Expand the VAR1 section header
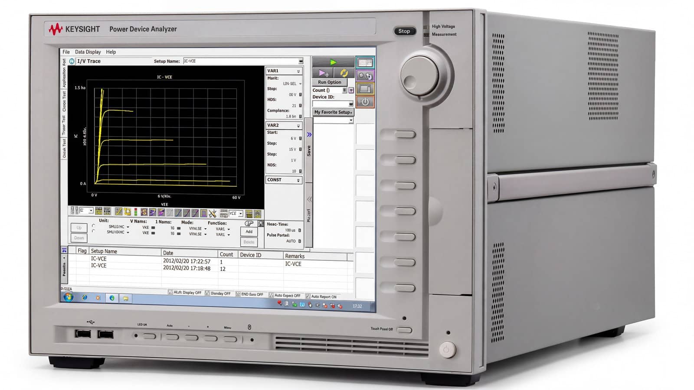Screen dimensions: 694x390 tap(284, 71)
